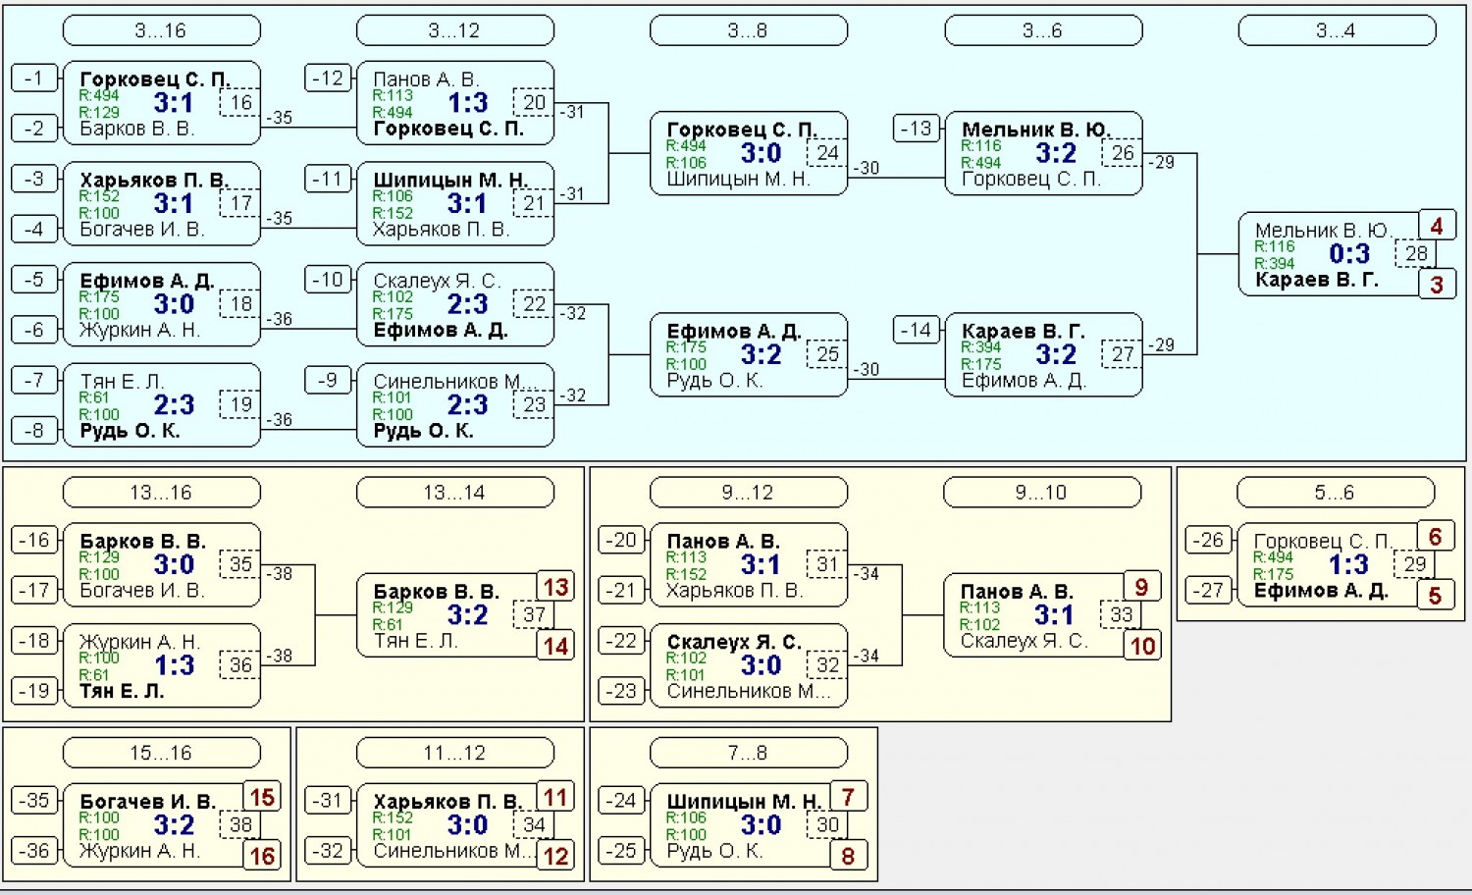This screenshot has width=1472, height=895.
Task: Select match number box 33
Action: tap(1121, 614)
